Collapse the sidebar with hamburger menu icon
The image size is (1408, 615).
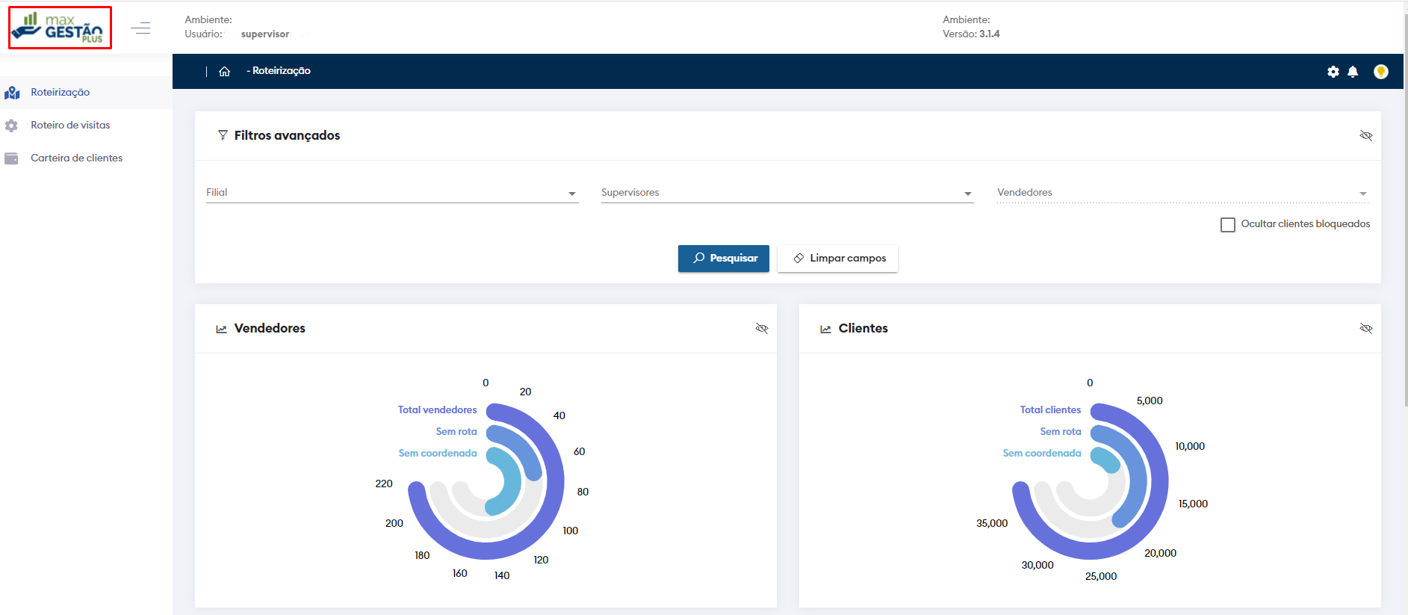140,28
